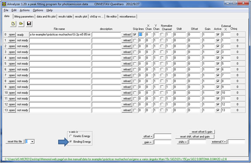Click the reset shift, offset and gain button
Image resolution: width=251 pixels, height=163 pixels.
(x=195, y=137)
